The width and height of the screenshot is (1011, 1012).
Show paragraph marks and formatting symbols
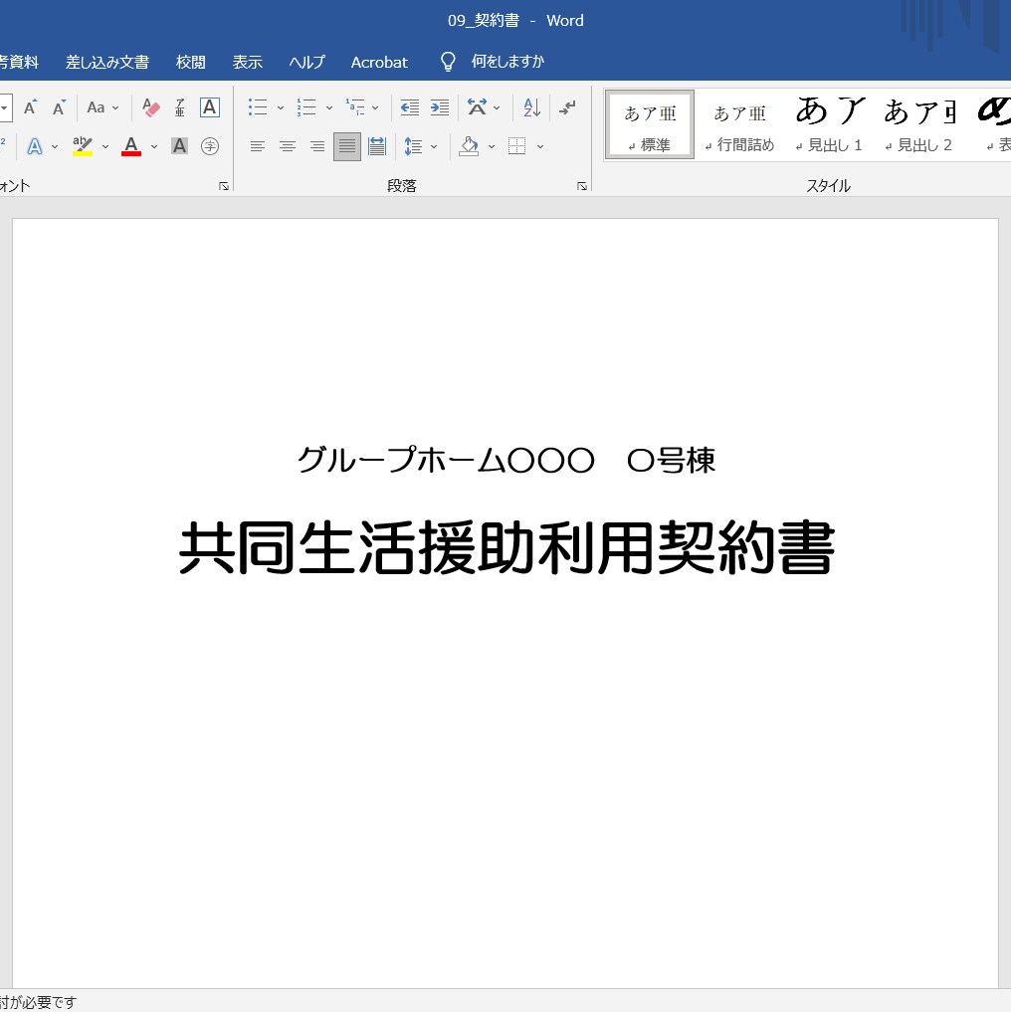(x=567, y=107)
